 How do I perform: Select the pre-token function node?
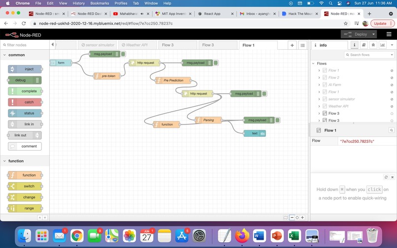pyautogui.click(x=107, y=76)
